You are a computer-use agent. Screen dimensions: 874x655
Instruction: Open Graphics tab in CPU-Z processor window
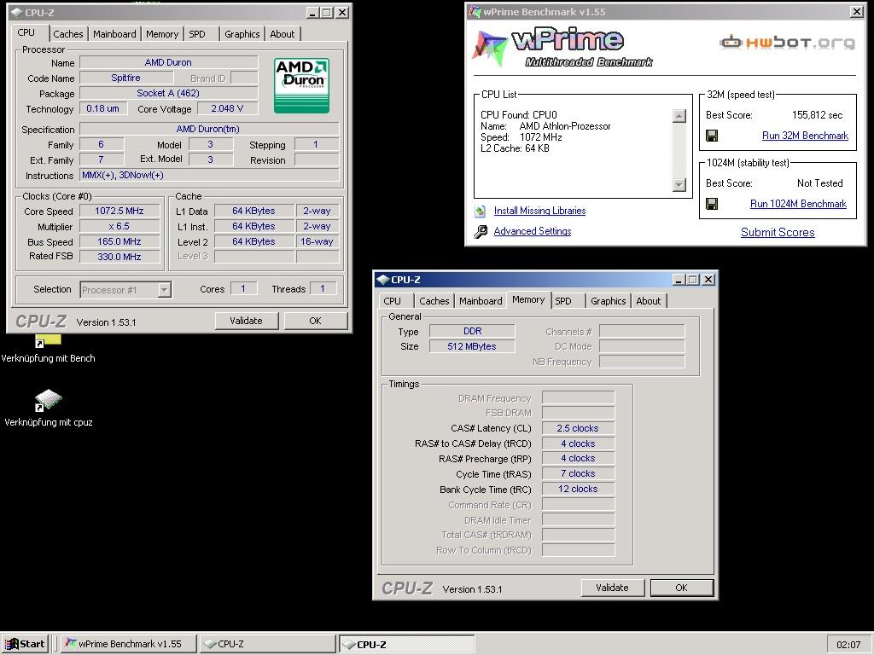(x=242, y=34)
